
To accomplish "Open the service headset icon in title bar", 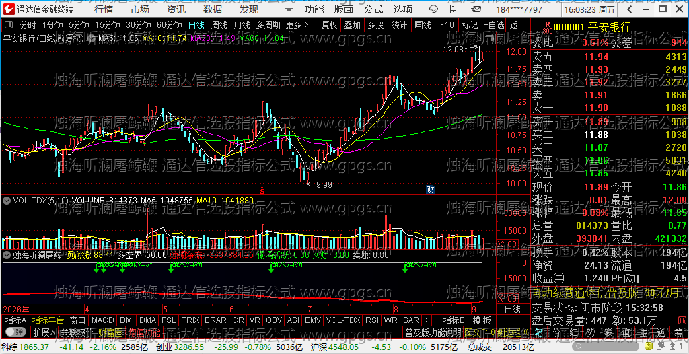I will (x=433, y=9).
